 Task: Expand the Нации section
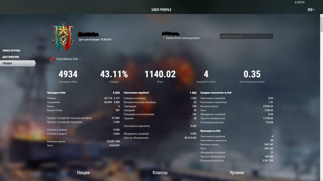click(x=83, y=173)
